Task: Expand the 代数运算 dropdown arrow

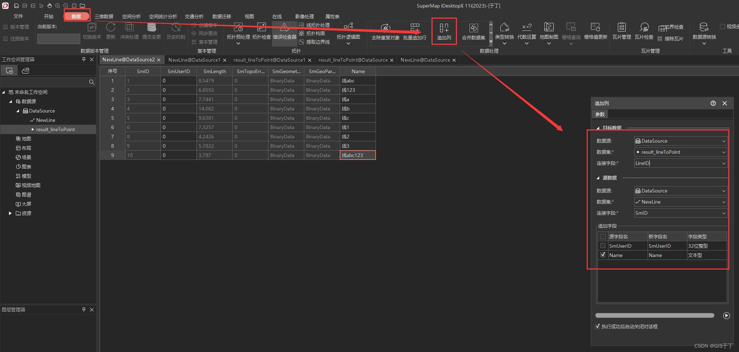Action: tap(526, 43)
